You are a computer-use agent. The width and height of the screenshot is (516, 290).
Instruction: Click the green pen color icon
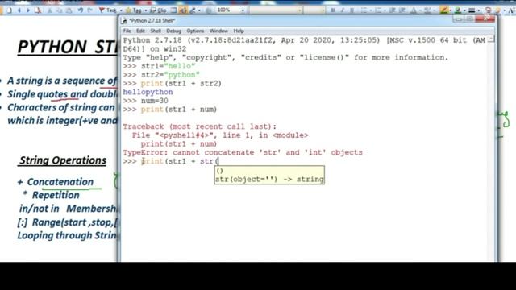tap(457, 10)
